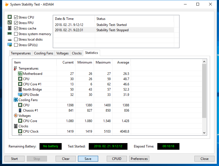The image size is (219, 166).
Task: Select the GPU Diode row label
Action: tap(31, 95)
